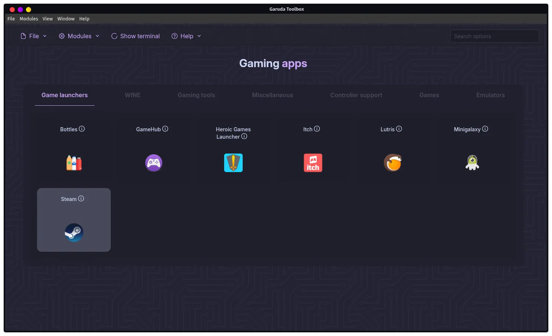Screen dimensions: 552x336
Task: Click the info icon next to Steam
Action: (x=81, y=198)
